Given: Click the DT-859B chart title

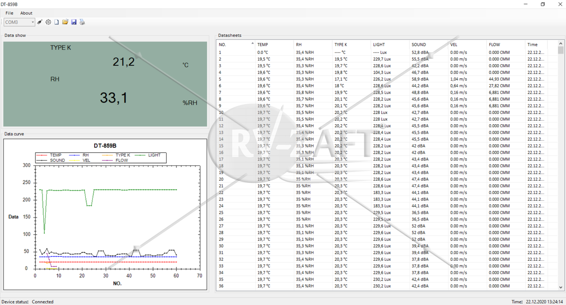Looking at the screenshot, I should click(105, 145).
